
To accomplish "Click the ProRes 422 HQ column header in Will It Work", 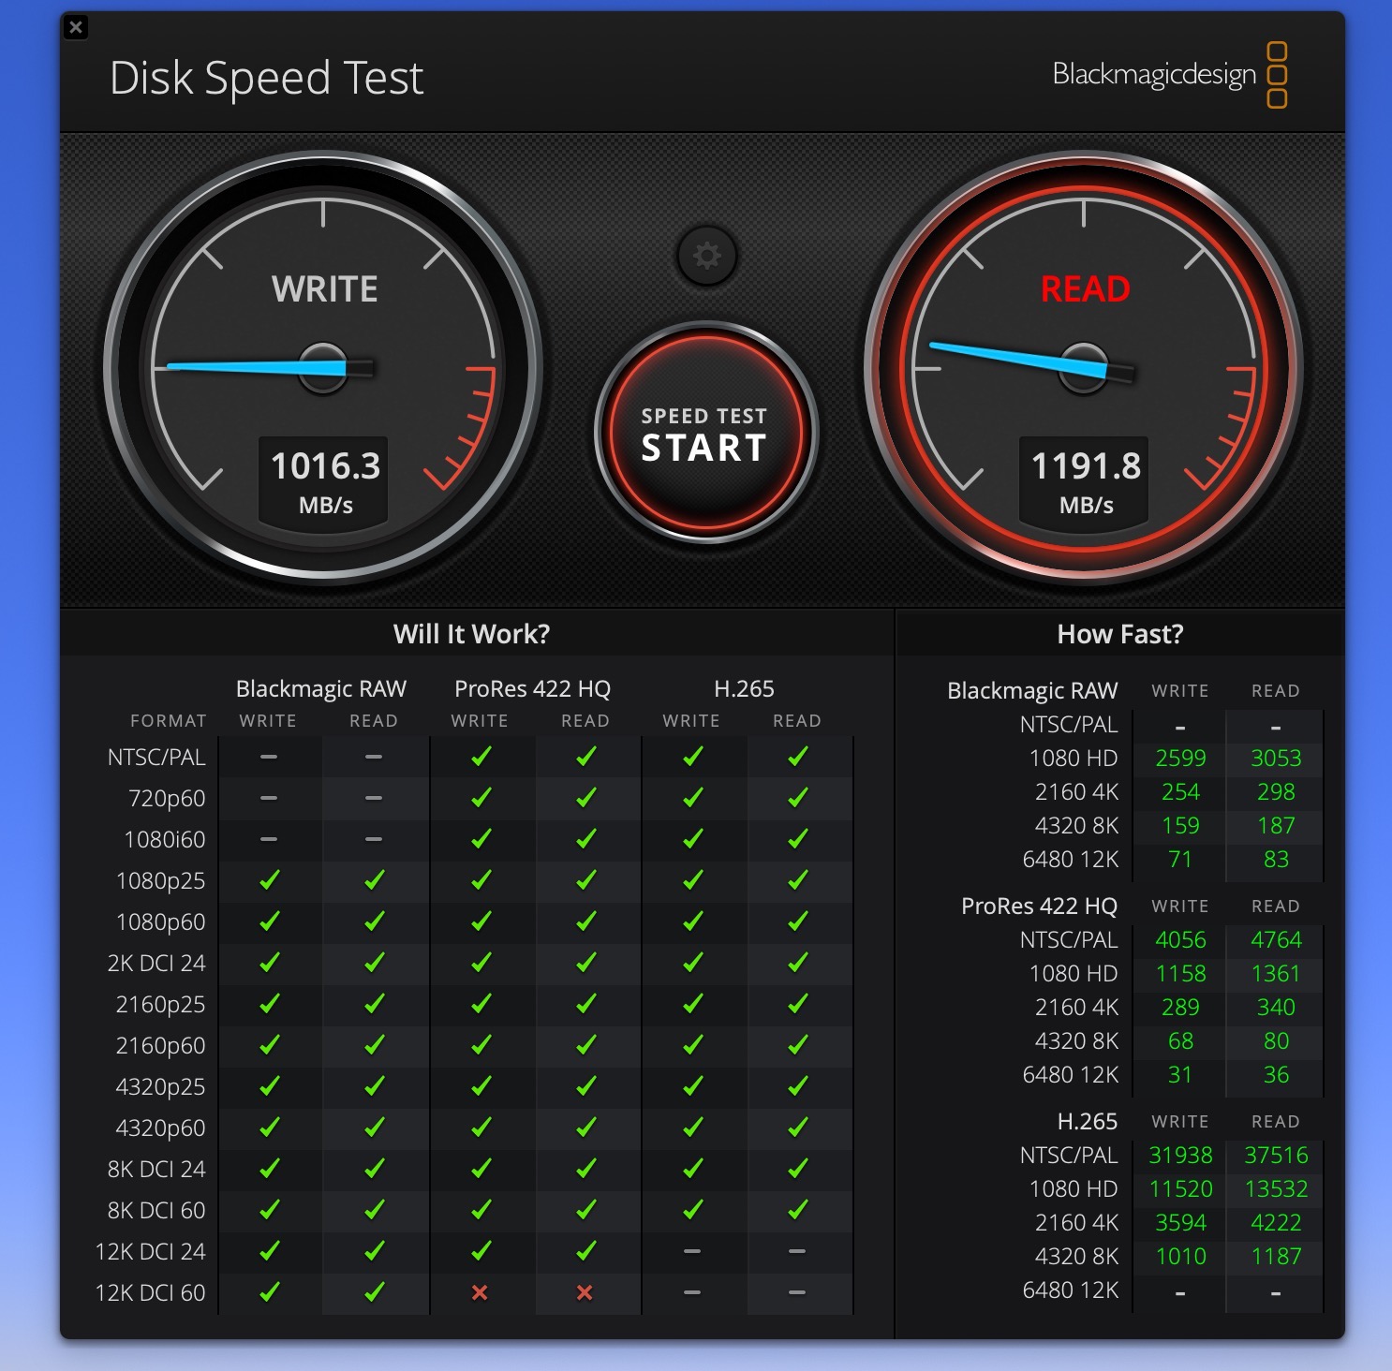I will pos(532,689).
